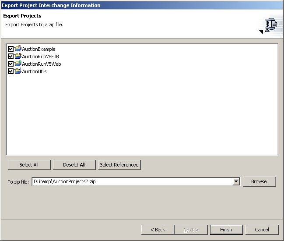The image size is (284, 241).
Task: Cancel the export dialog
Action: [262, 230]
